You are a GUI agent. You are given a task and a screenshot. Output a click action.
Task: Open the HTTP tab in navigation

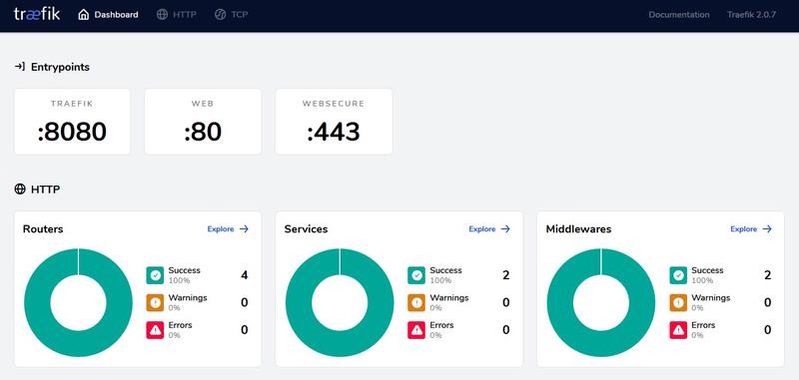177,15
